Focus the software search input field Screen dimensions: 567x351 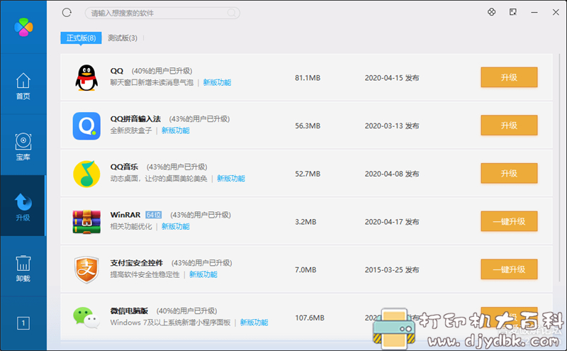pos(162,13)
